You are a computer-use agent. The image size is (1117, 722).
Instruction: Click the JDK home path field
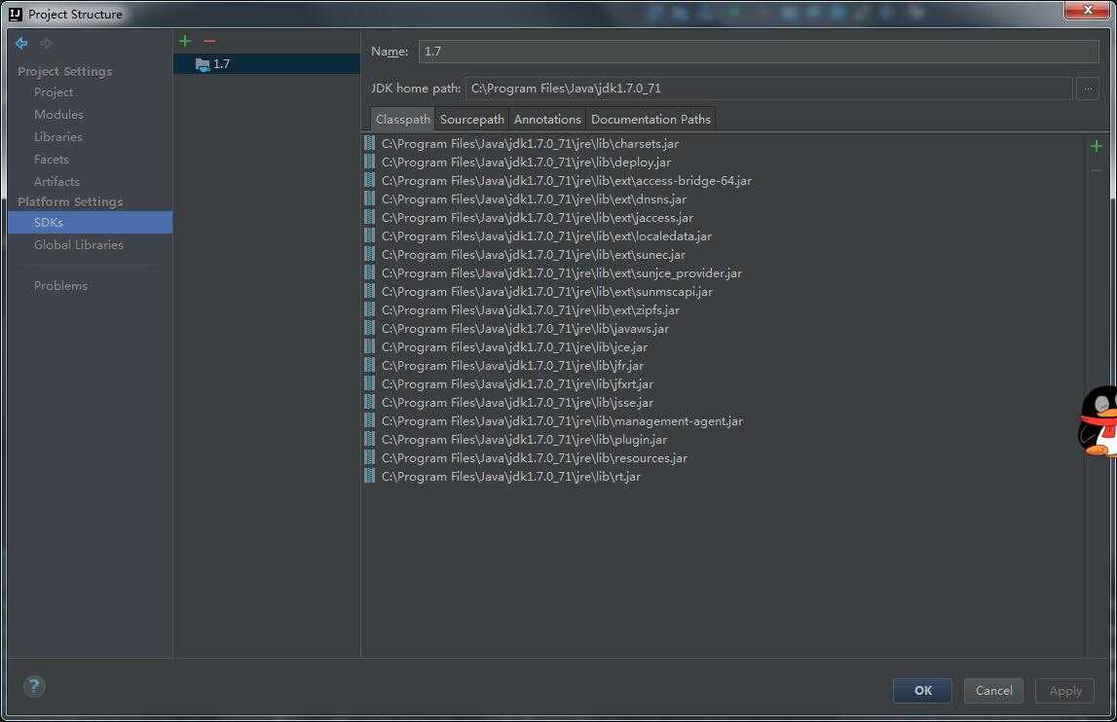point(768,89)
